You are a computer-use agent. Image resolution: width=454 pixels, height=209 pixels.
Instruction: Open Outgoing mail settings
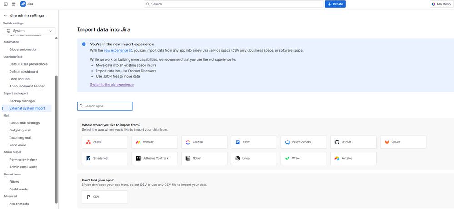(20, 131)
